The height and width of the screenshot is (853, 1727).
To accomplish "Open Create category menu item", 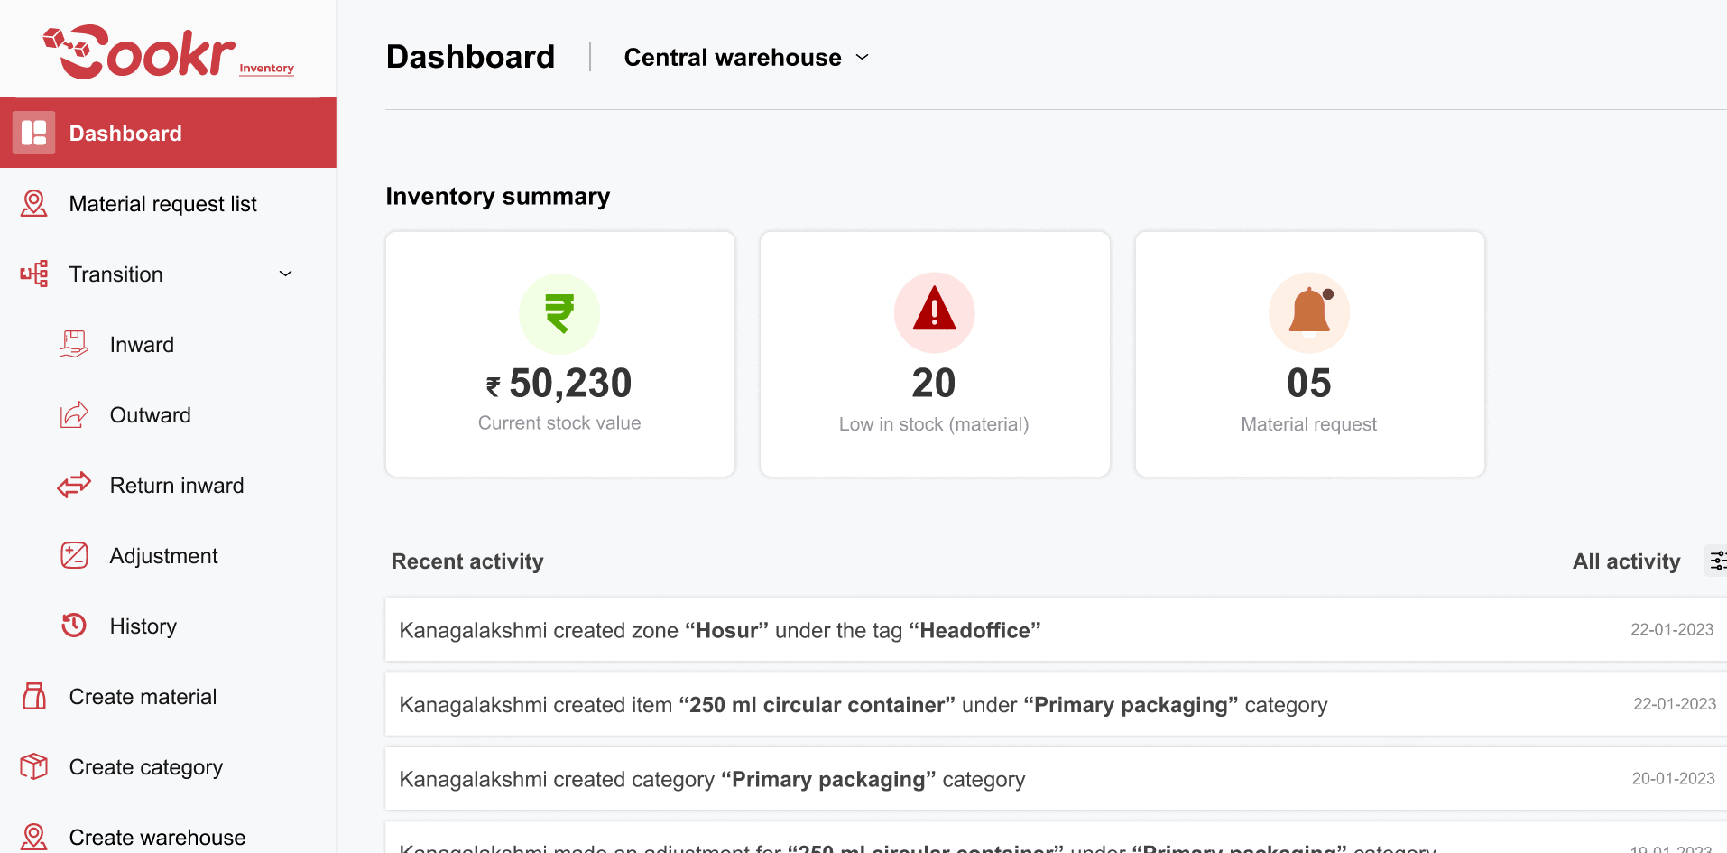I will tap(145, 766).
